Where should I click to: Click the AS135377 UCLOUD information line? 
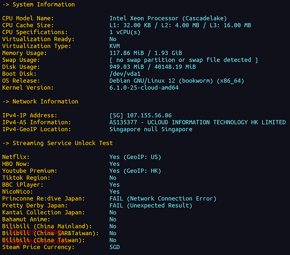tap(197, 122)
